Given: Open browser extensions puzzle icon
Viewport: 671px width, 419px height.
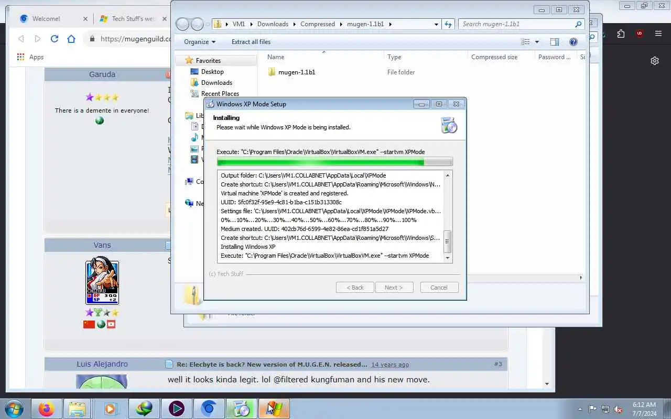Looking at the screenshot, I should pos(621,34).
